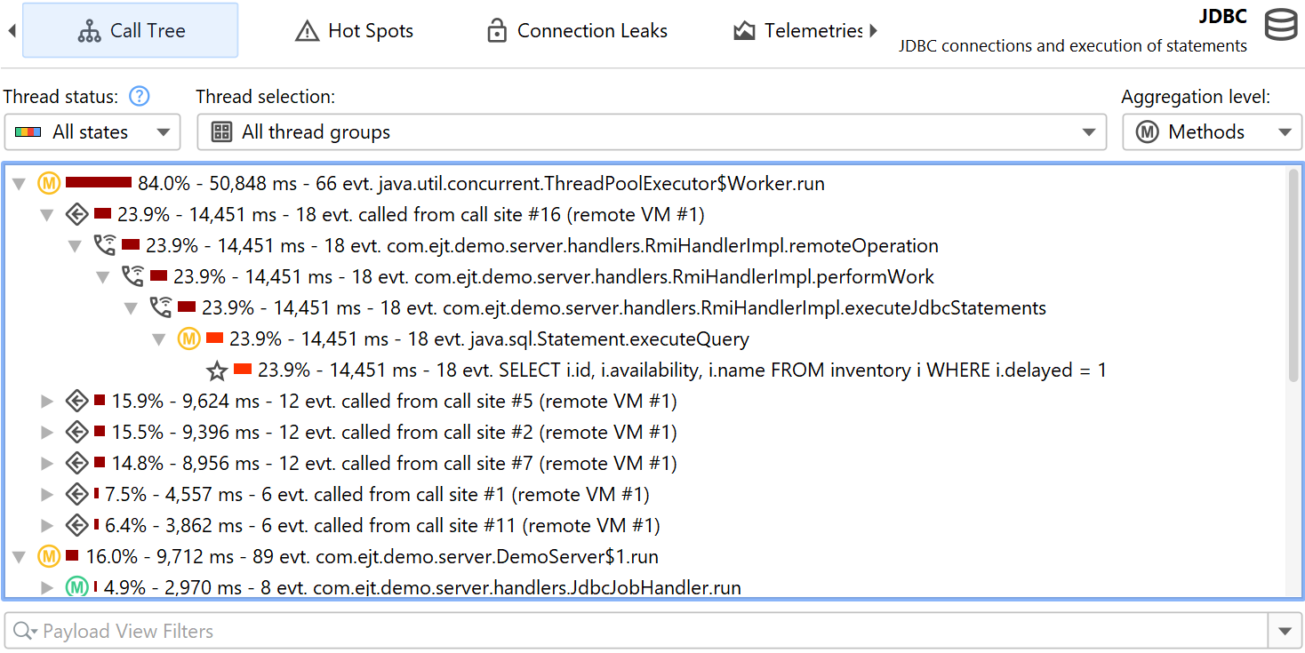Viewport: 1305px width, 653px height.
Task: Open the Thread selection dropdown
Action: point(652,132)
